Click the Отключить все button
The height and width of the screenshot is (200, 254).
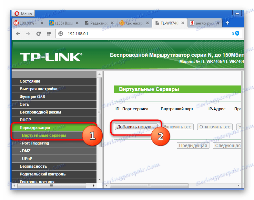click(215, 127)
